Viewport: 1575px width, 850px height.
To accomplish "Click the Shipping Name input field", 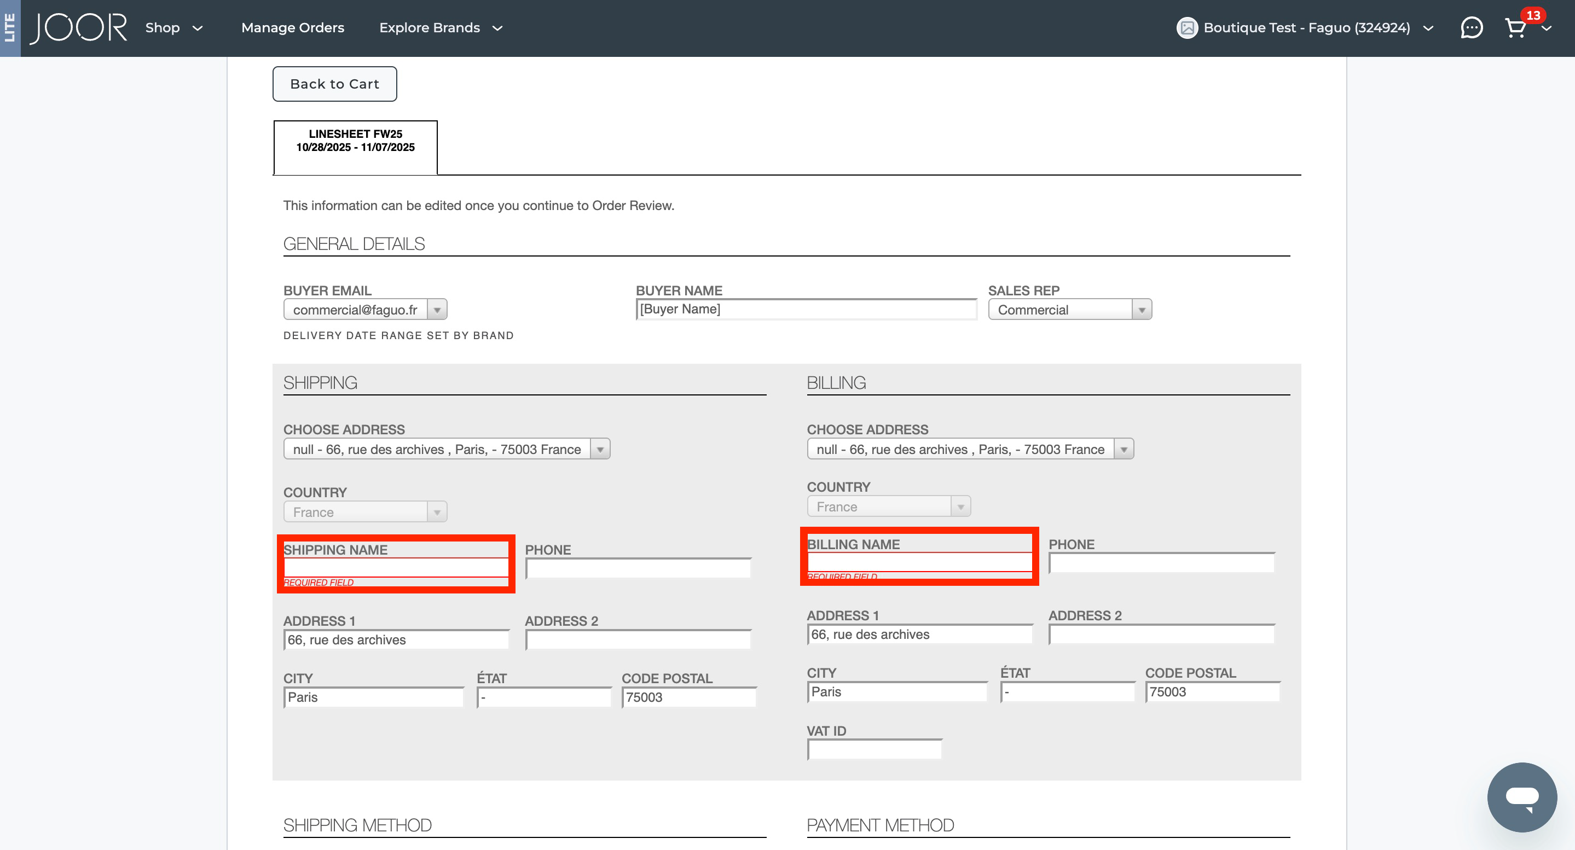I will pos(396,568).
